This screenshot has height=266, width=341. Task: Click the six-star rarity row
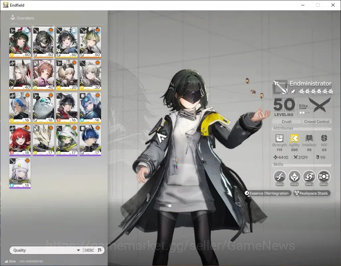(315, 91)
